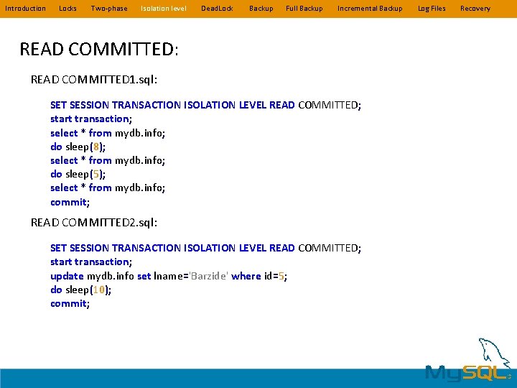Click "commit;" following the do sleep(10) line
This screenshot has height=388, width=517.
click(x=70, y=303)
